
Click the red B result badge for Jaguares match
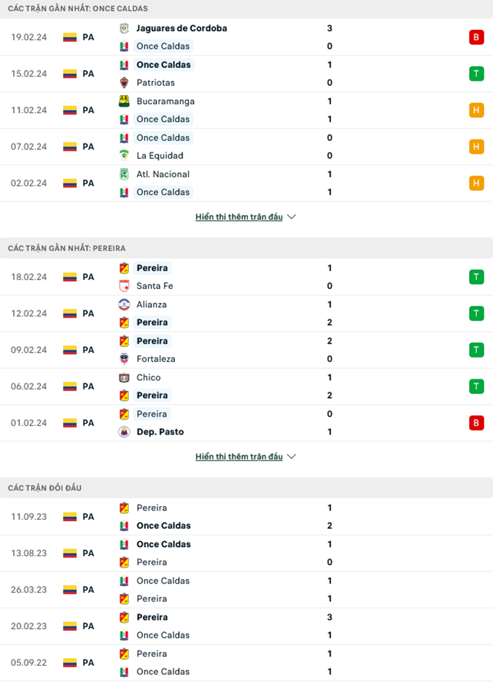[x=477, y=37]
